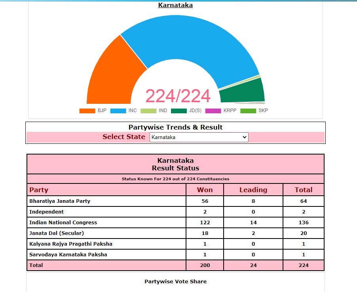
Task: Click the BJP orange legend swatch
Action: 87,111
